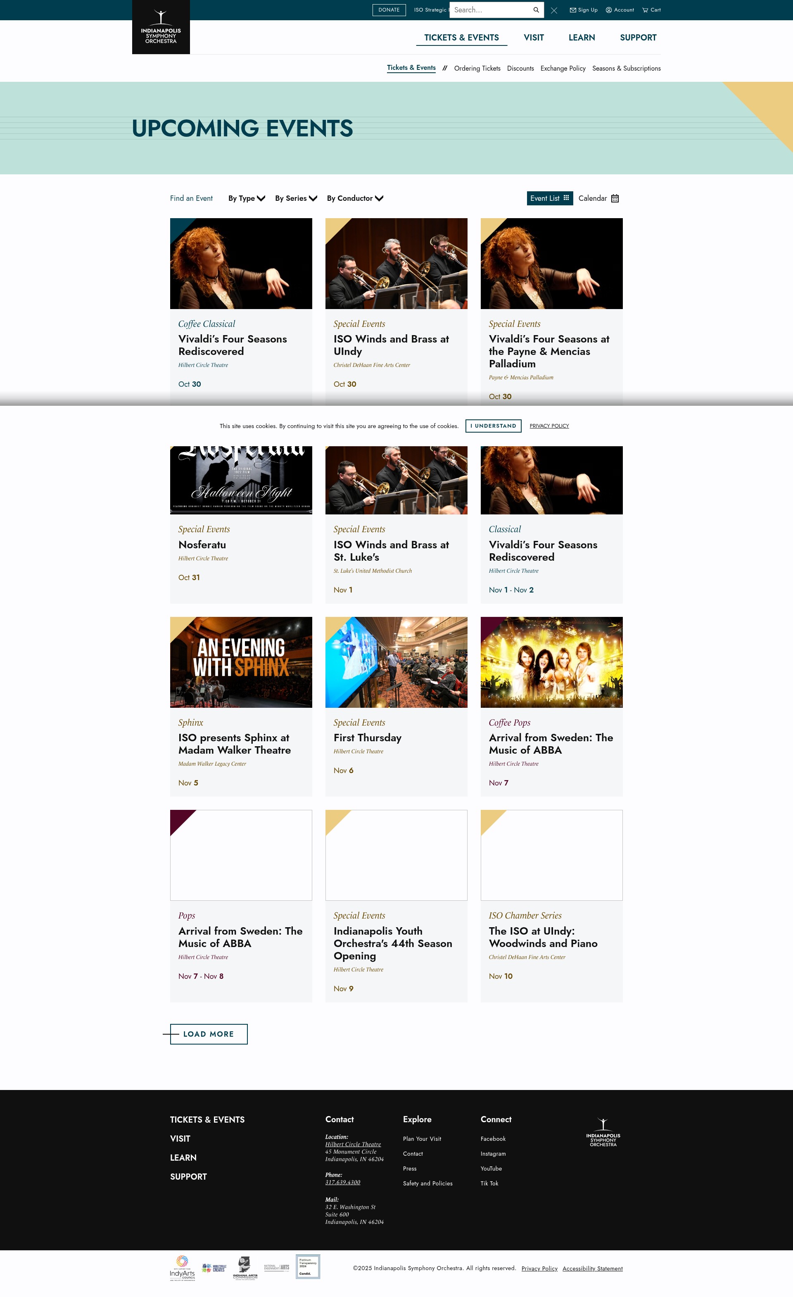Click the Nosferatu Halloween Night thumbnail
Viewport: 793px width, 1297px height.
pyautogui.click(x=241, y=480)
